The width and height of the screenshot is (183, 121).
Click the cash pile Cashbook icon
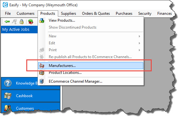8,96
